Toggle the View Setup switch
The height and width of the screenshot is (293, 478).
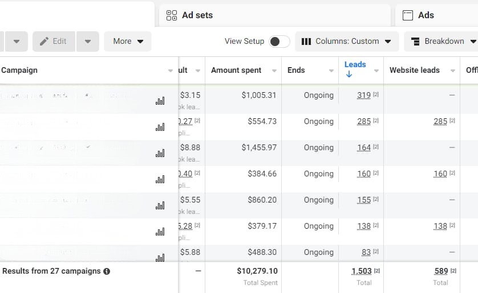pyautogui.click(x=279, y=42)
